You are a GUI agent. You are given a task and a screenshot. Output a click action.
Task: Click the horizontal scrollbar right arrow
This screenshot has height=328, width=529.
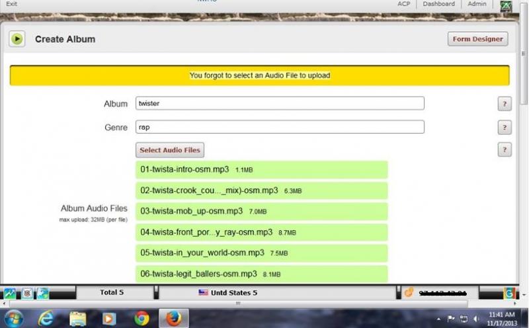pyautogui.click(x=515, y=304)
